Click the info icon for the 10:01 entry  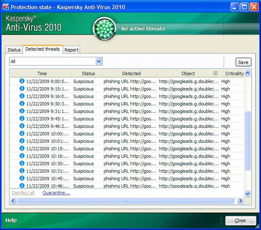click(x=22, y=141)
